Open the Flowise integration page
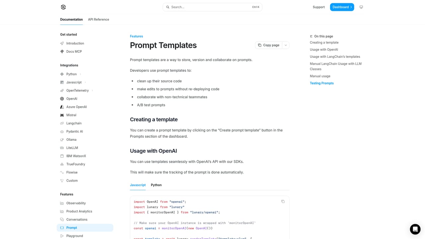Viewport: 425px width, 239px height. (x=85, y=173)
